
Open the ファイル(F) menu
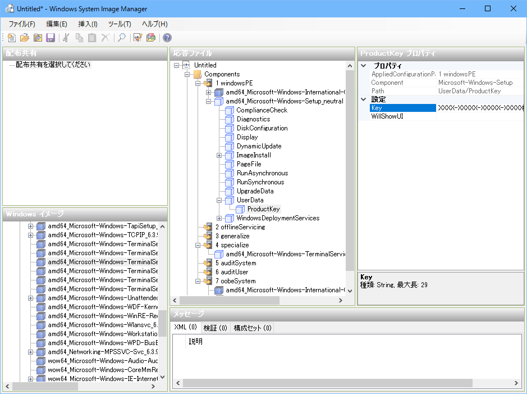coord(22,24)
